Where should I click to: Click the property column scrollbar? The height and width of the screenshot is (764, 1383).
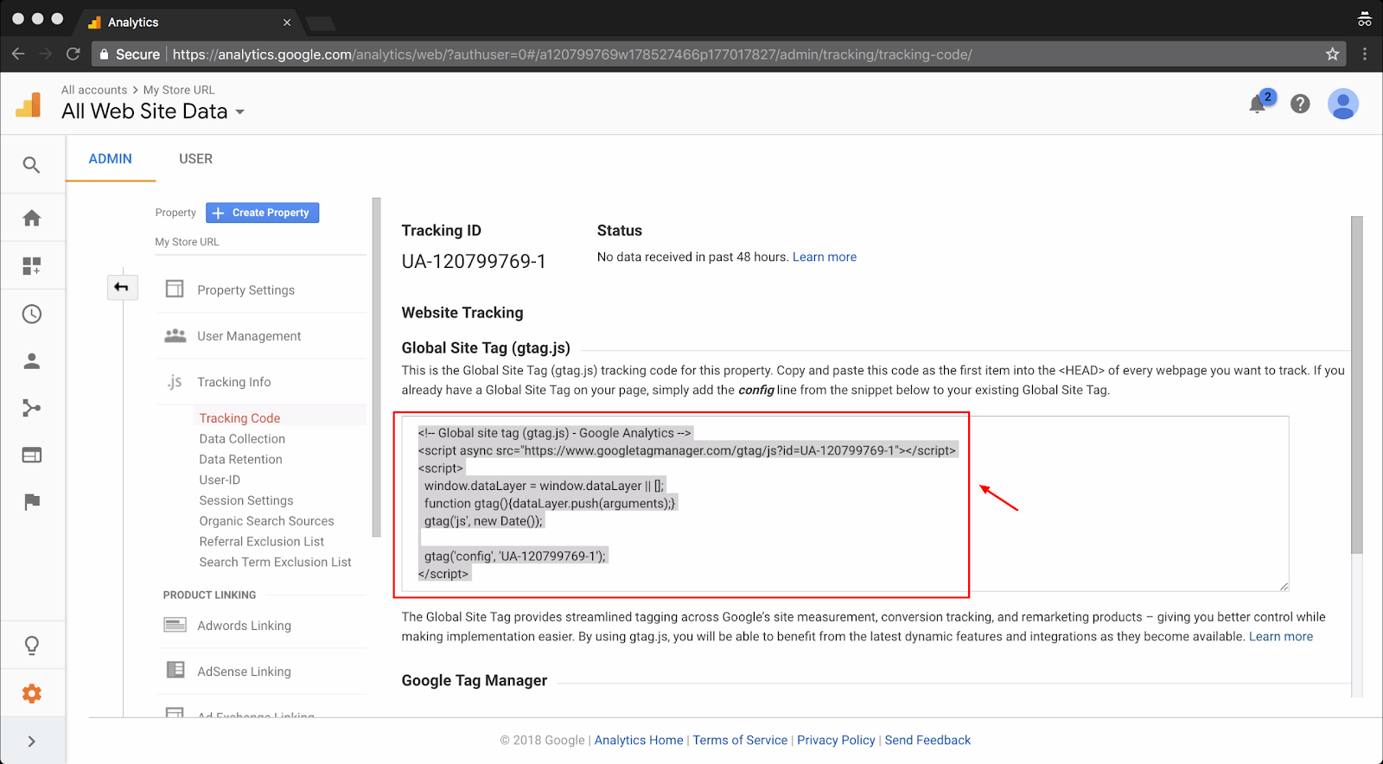[x=376, y=367]
